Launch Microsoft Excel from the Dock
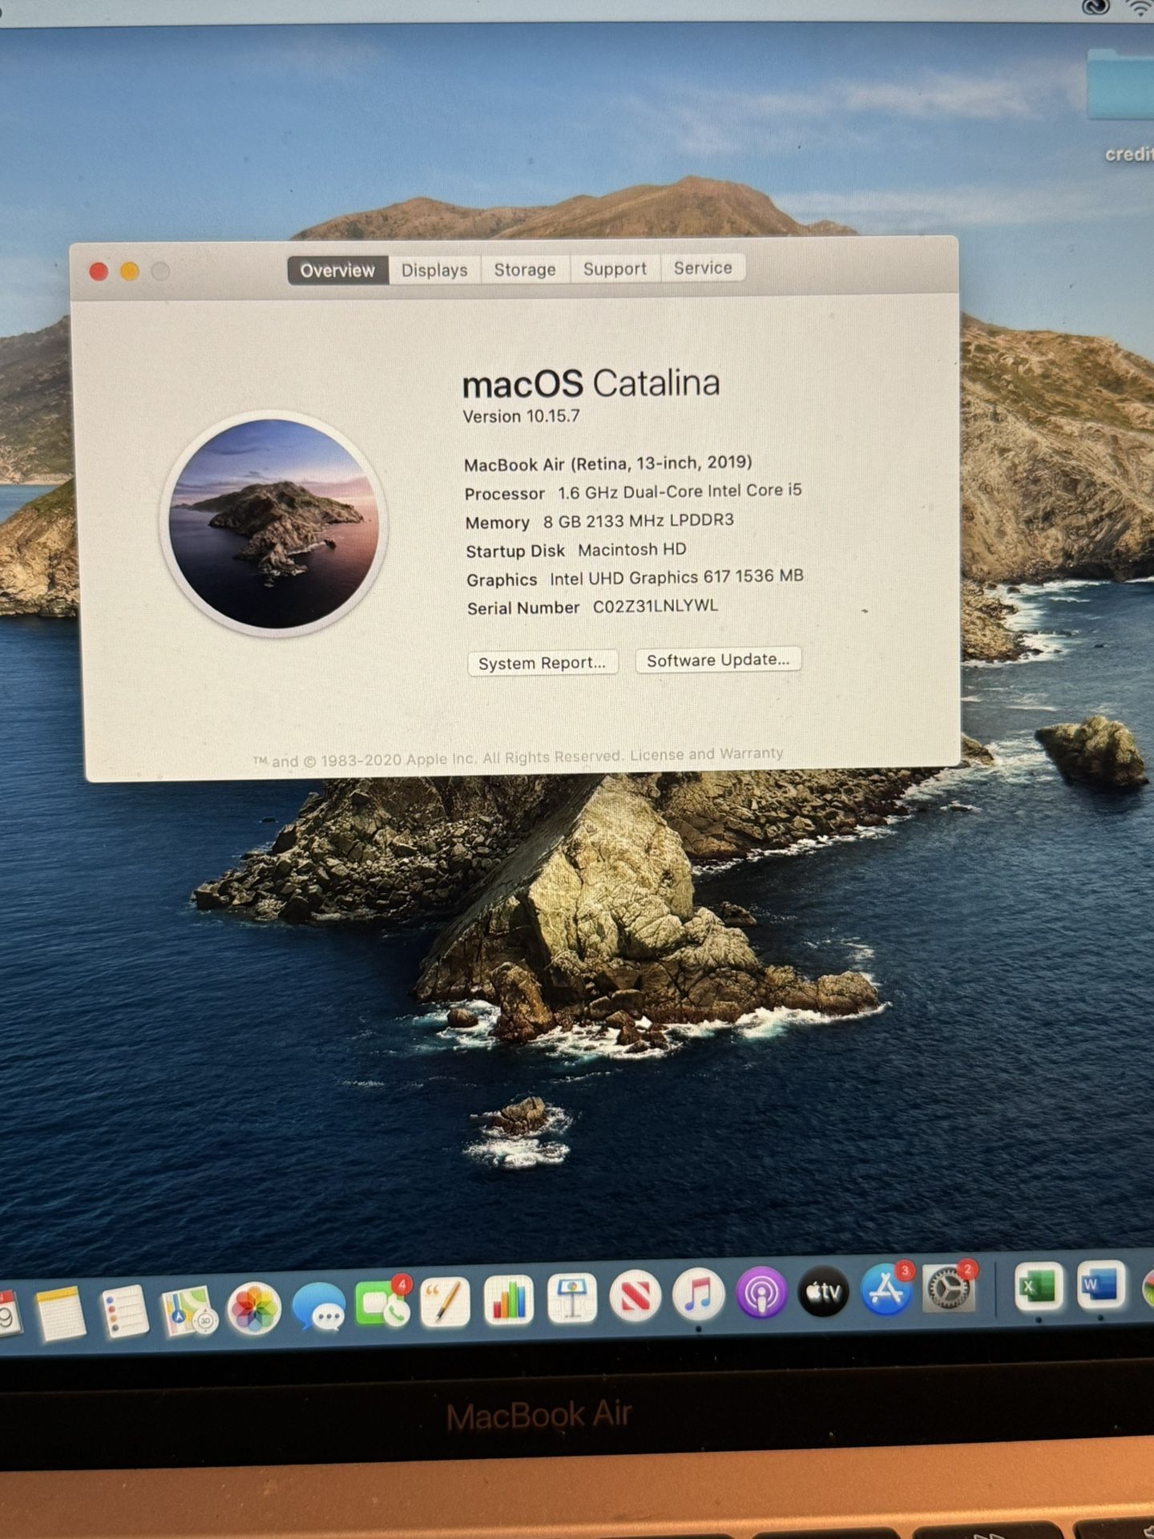The height and width of the screenshot is (1539, 1154). click(1039, 1287)
